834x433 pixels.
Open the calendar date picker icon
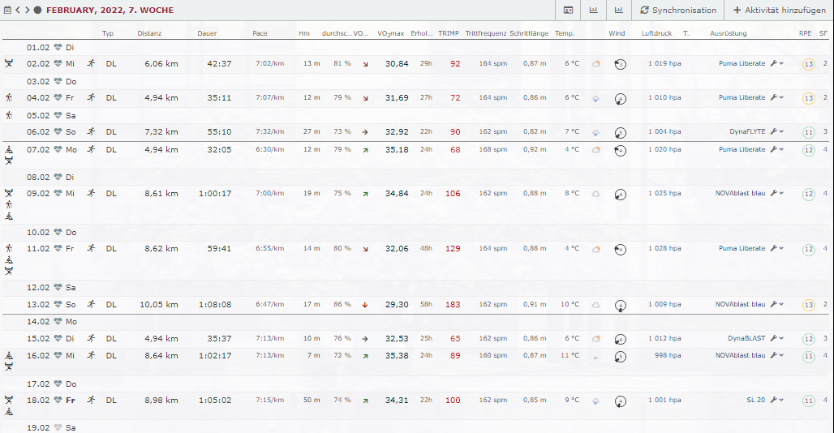(x=7, y=11)
